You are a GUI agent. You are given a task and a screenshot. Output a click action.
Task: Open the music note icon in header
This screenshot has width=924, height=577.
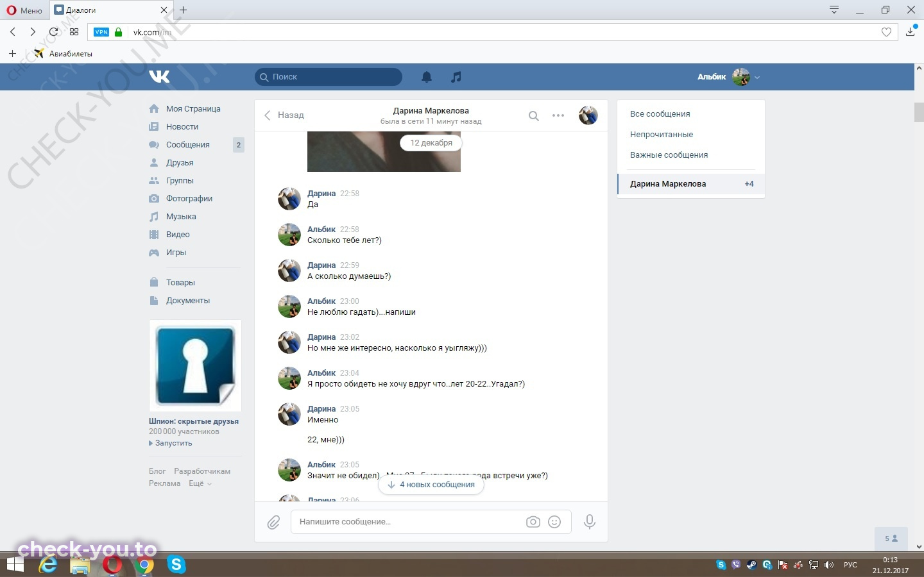(x=456, y=77)
